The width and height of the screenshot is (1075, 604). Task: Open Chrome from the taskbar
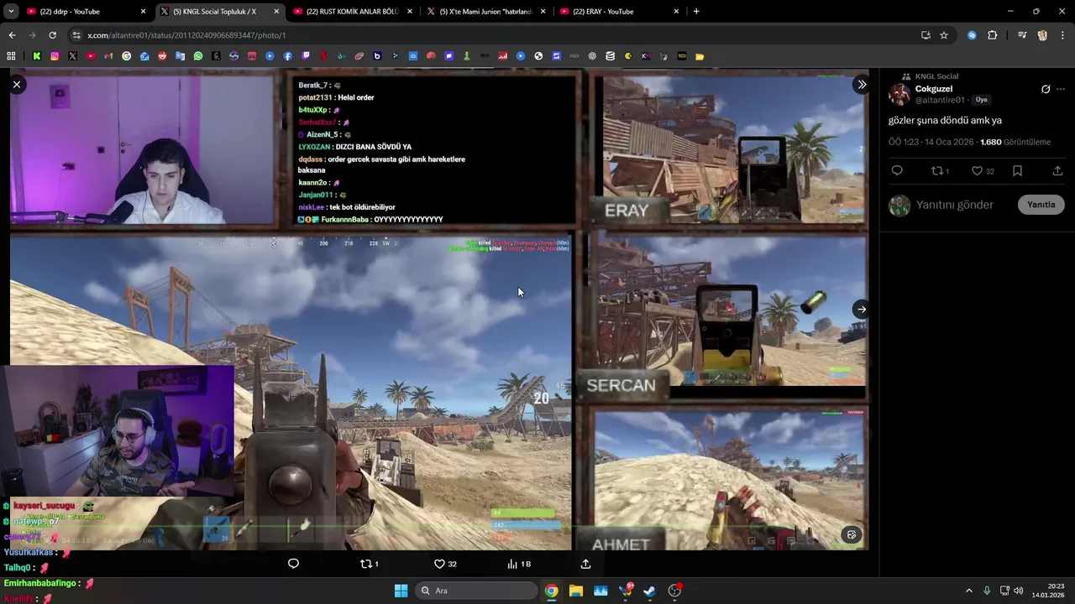pyautogui.click(x=551, y=591)
